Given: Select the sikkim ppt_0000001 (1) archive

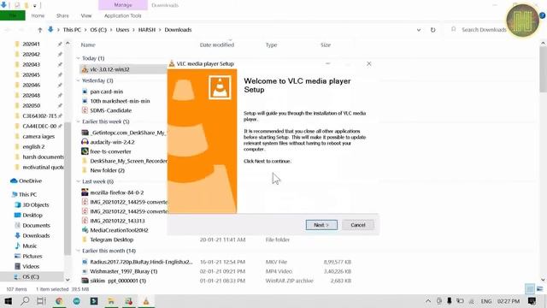Looking at the screenshot, I should [118, 281].
